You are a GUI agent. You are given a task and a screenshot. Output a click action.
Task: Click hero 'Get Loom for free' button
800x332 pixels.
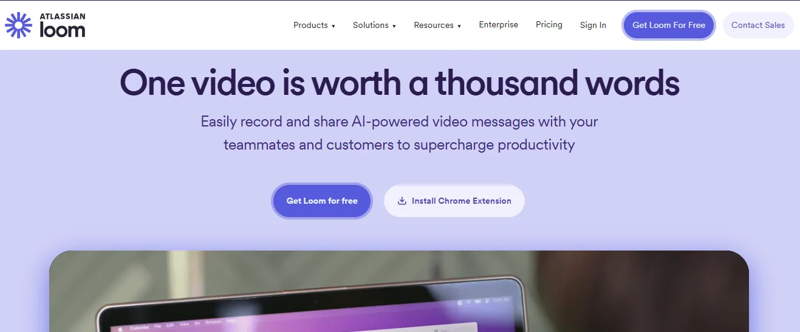click(322, 201)
